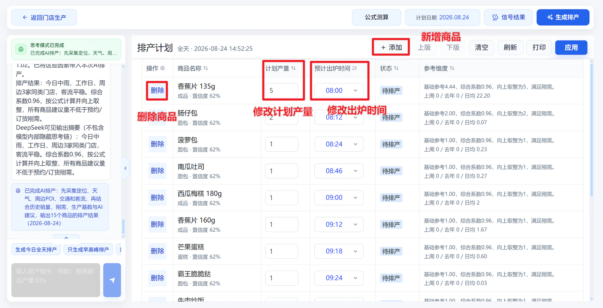Screen dimensions: 603x308
Task: Sort the 状态 column
Action: pyautogui.click(x=396, y=68)
